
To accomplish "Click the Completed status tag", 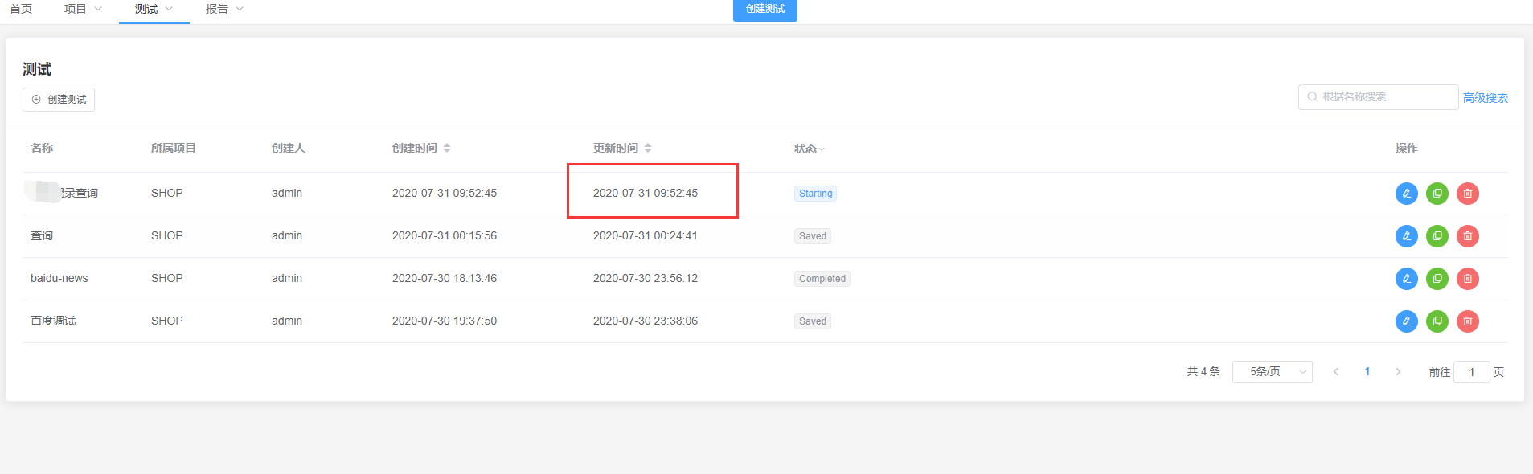I will [x=822, y=279].
